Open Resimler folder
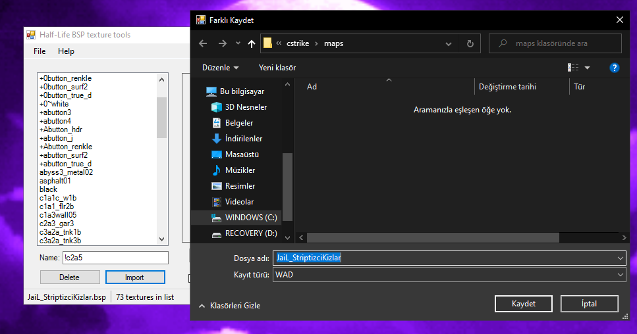This screenshot has width=637, height=334. (233, 186)
